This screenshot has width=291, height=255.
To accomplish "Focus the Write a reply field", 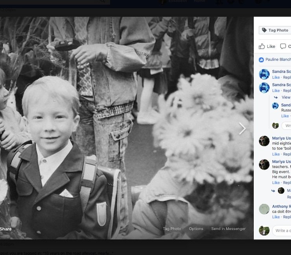I will 286,126.
